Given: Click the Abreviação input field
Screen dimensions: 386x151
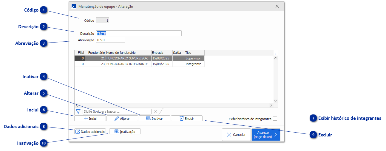Looking at the screenshot, I should 110,40.
